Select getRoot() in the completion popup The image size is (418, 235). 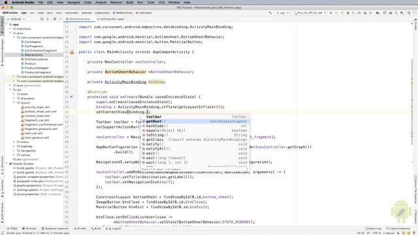click(x=195, y=121)
